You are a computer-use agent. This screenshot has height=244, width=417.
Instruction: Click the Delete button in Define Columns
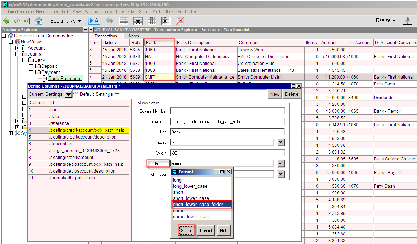292,94
